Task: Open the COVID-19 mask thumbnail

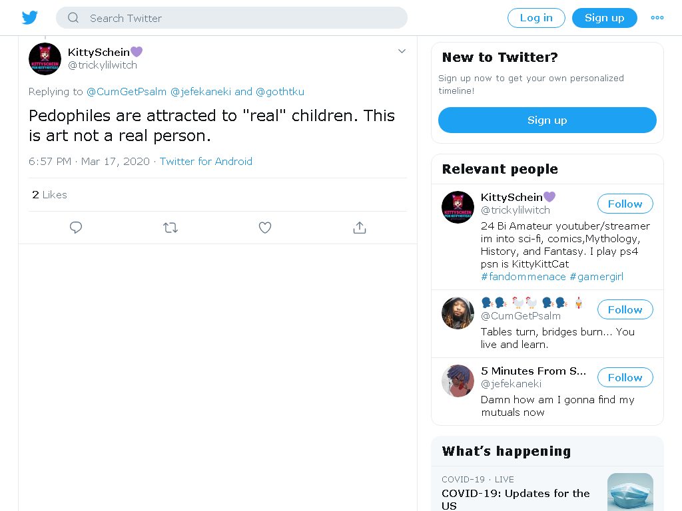Action: click(x=630, y=492)
